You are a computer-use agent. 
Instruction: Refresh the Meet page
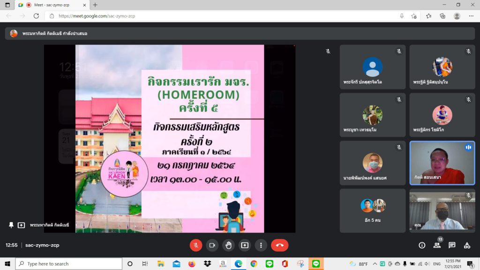tap(36, 16)
